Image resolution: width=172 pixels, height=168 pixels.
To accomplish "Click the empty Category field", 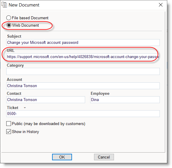I will (x=83, y=71).
